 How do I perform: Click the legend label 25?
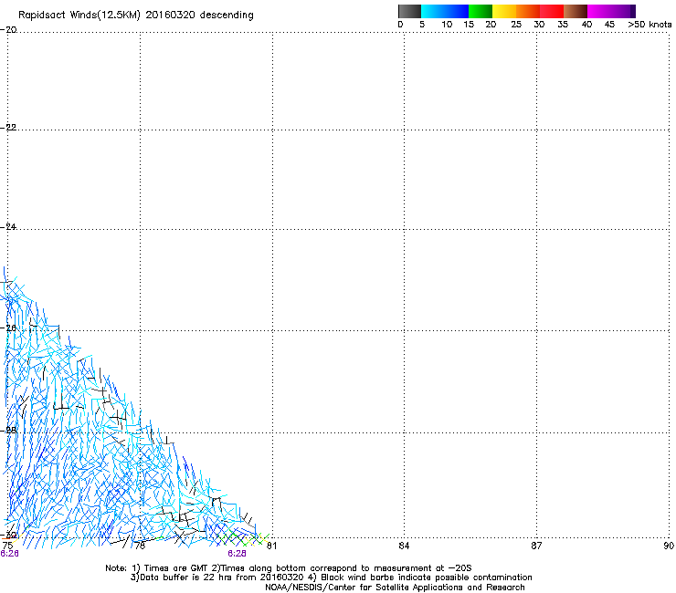(x=516, y=25)
